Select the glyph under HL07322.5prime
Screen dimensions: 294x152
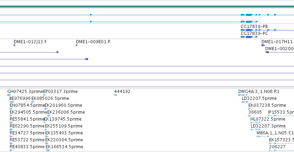click(255, 123)
